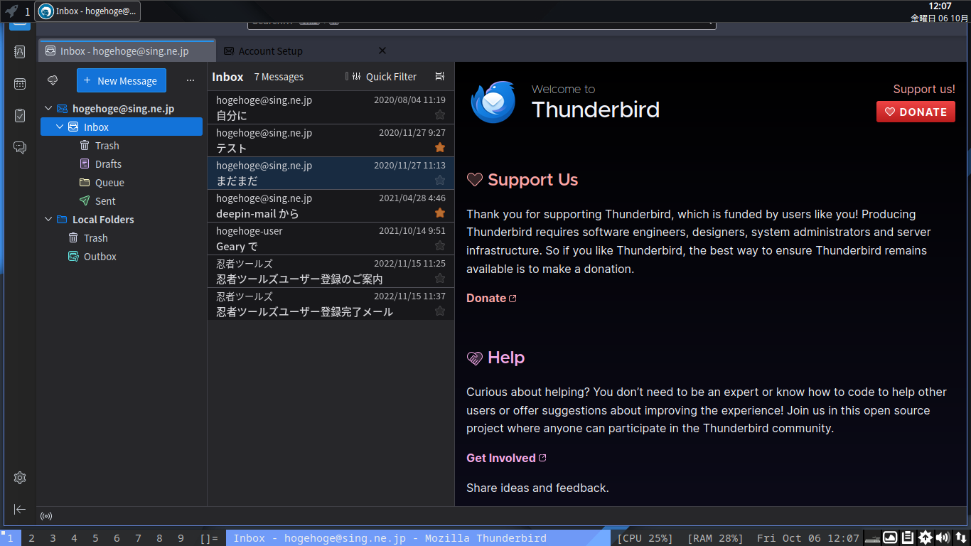Open the Chat space icon

20,148
